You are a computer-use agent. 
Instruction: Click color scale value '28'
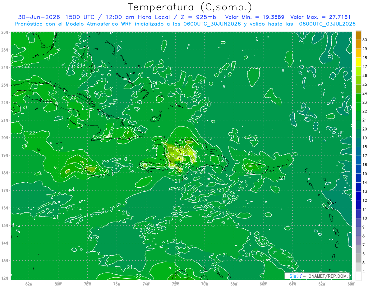[365, 58]
